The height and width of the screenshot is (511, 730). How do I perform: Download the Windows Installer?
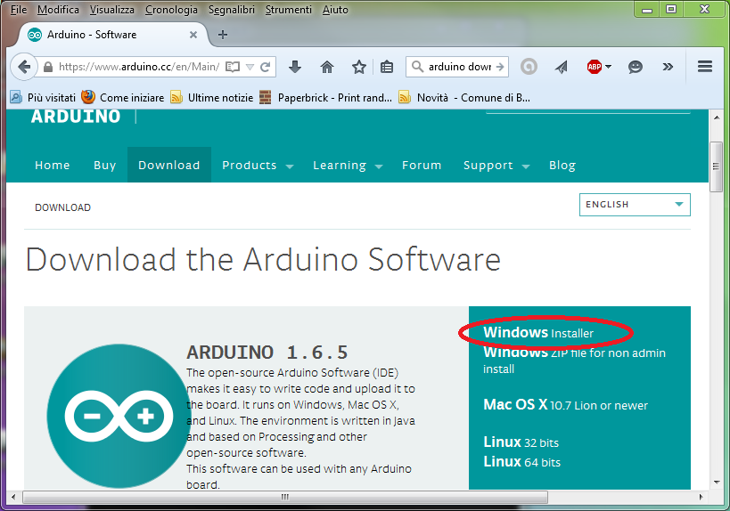coord(538,332)
